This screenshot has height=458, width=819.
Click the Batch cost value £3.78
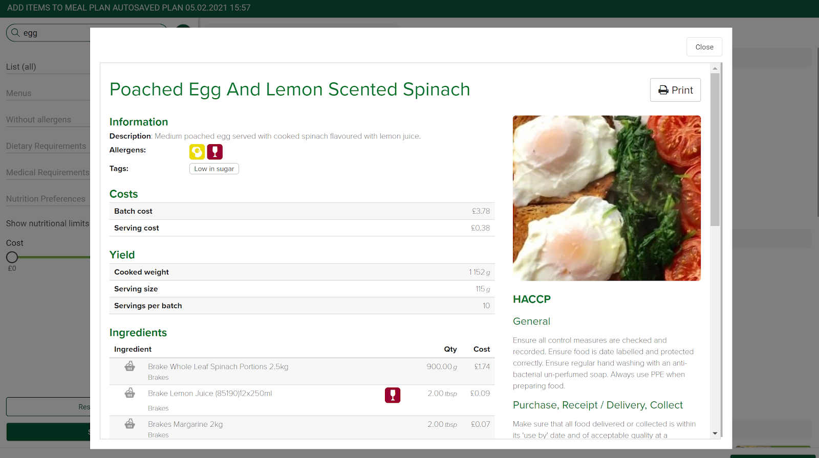coord(481,211)
